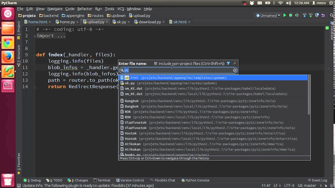Collapse the index function definition
The image size is (335, 188).
tap(35, 55)
